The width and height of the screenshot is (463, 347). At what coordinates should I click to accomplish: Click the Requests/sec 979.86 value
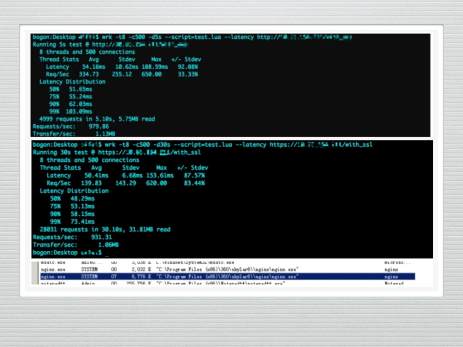(x=99, y=127)
